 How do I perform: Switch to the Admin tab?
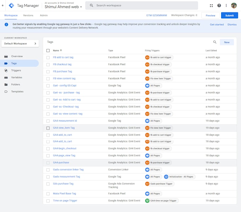[44, 15]
